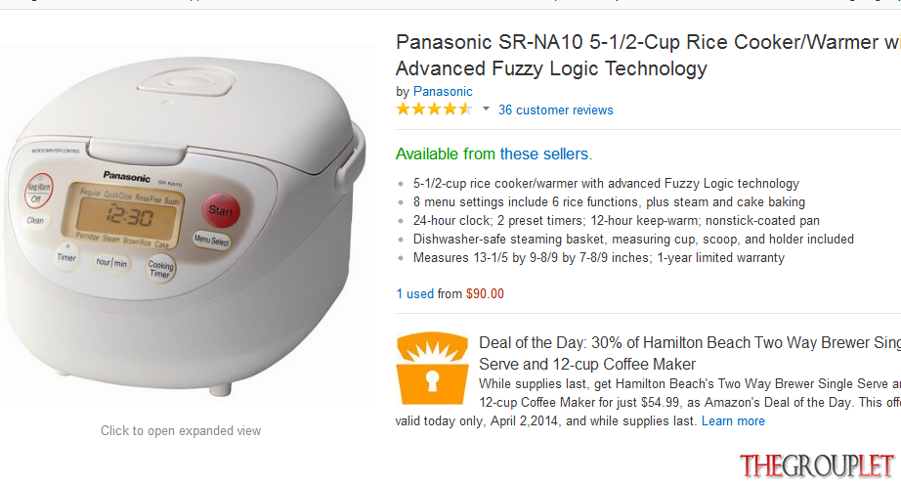The width and height of the screenshot is (901, 484).
Task: Click Learn more about the deal
Action: 733,421
